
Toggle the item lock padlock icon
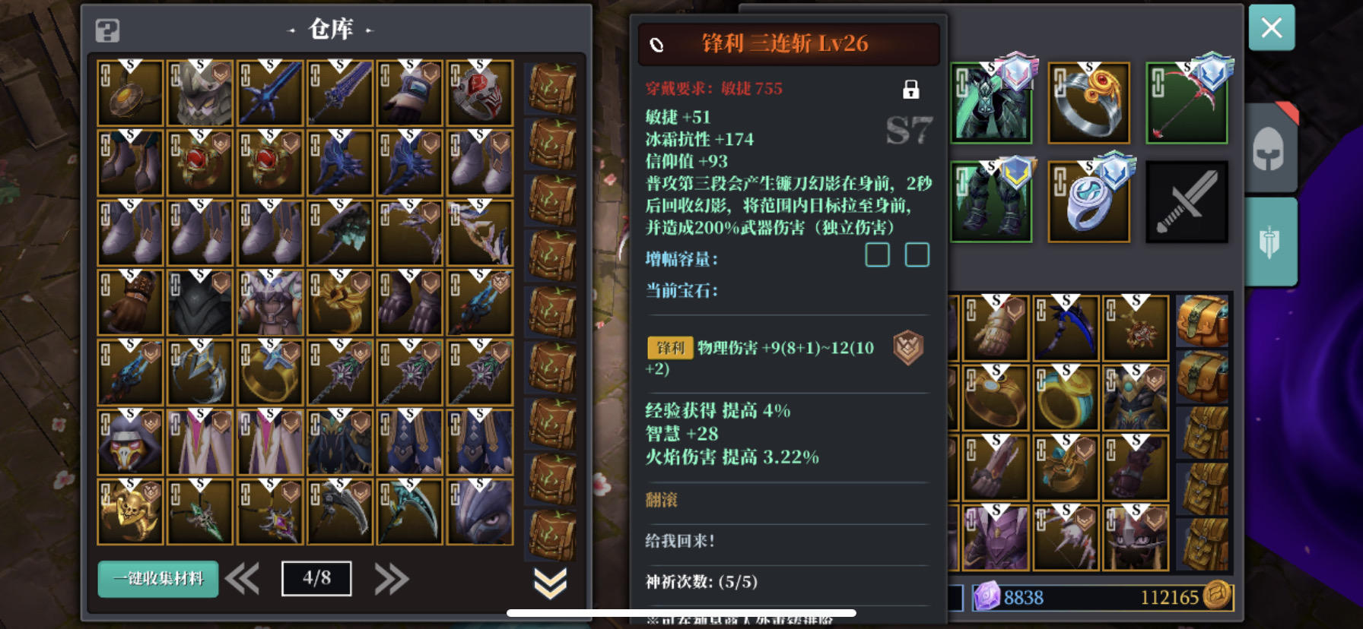(x=910, y=89)
